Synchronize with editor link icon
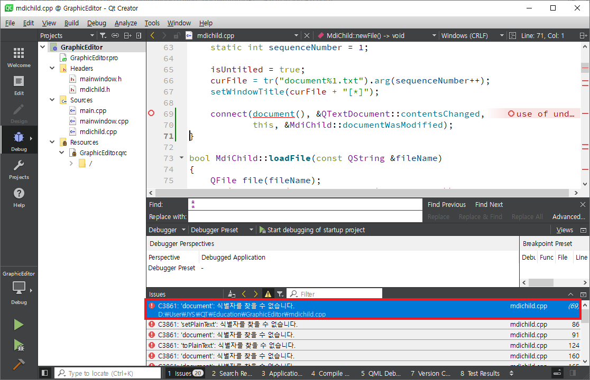Screen dimensions: 590x380 [115, 35]
